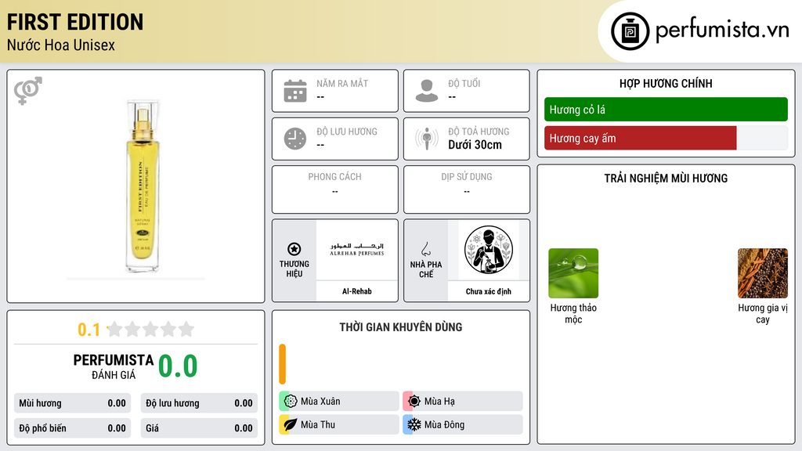This screenshot has width=802, height=451.
Task: Click the perfumista.vn site name
Action: 722,31
